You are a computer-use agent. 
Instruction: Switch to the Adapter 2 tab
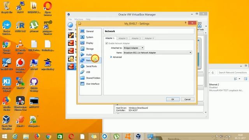(x=123, y=38)
